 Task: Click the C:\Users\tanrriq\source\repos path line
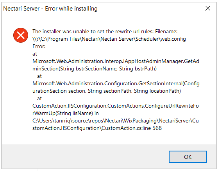(x=116, y=121)
